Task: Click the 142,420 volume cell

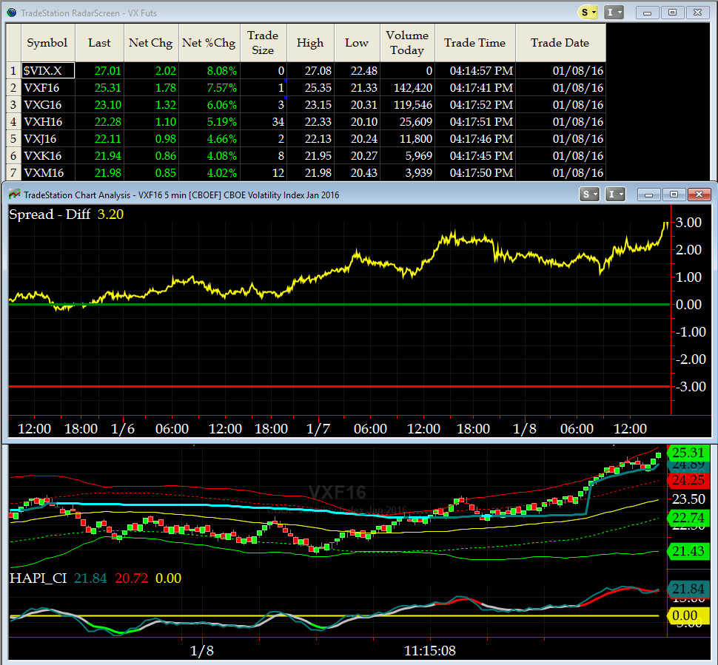Action: pyautogui.click(x=407, y=87)
